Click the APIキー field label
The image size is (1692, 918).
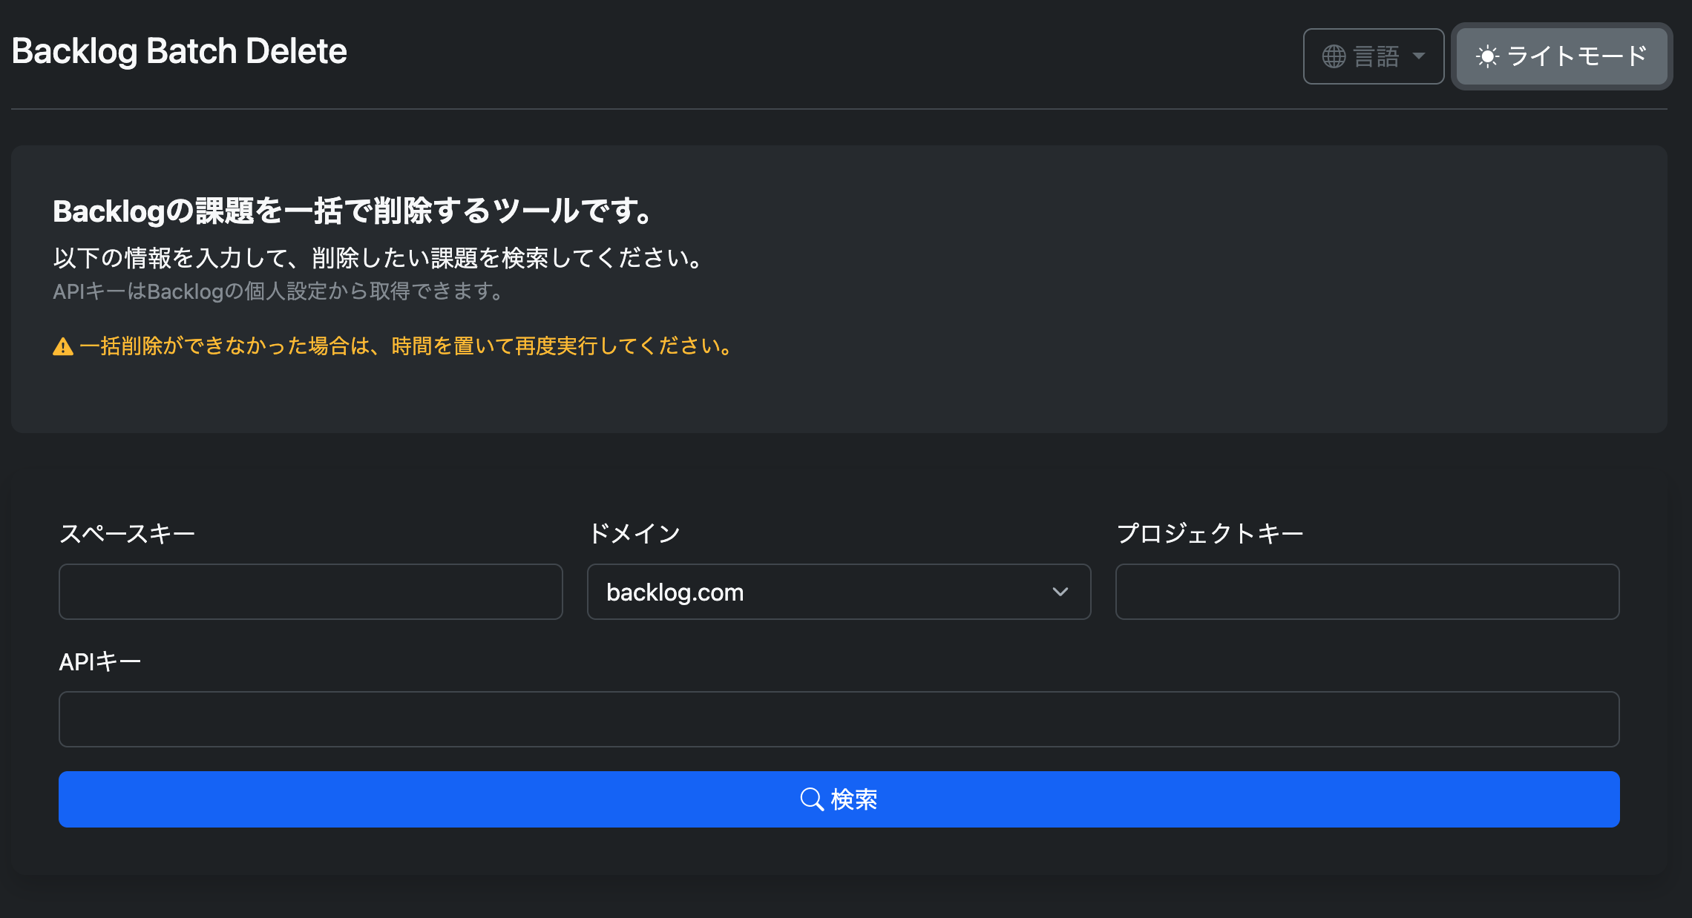(x=100, y=661)
